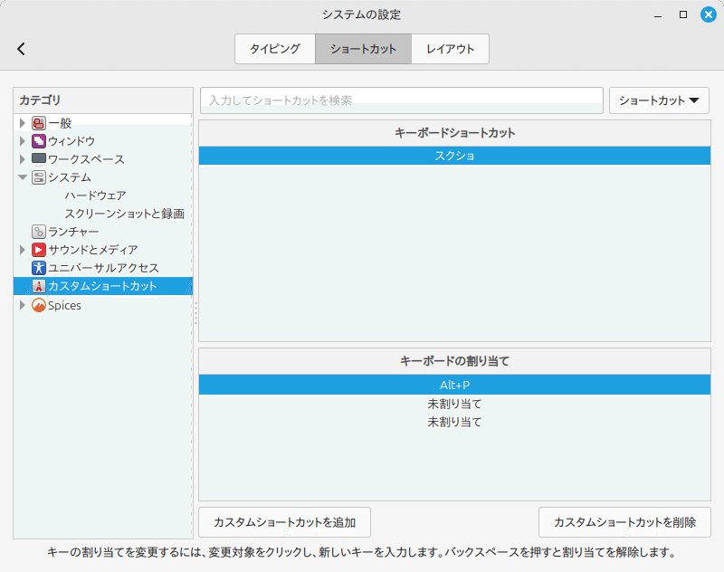Go back using the back arrow

click(x=21, y=49)
